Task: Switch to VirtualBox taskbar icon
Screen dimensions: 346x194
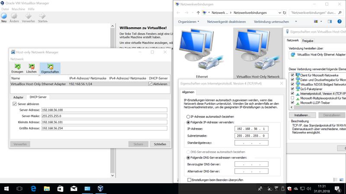Action: point(100,188)
